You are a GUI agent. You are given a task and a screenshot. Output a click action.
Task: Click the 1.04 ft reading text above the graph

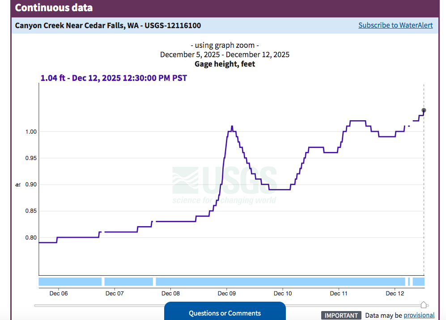point(114,78)
